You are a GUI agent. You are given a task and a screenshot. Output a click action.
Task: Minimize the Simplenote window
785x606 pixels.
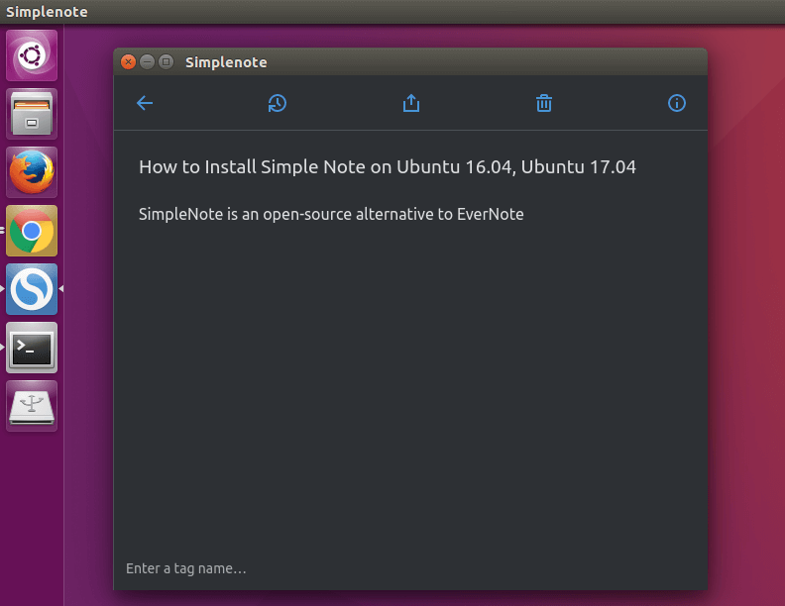[x=147, y=62]
